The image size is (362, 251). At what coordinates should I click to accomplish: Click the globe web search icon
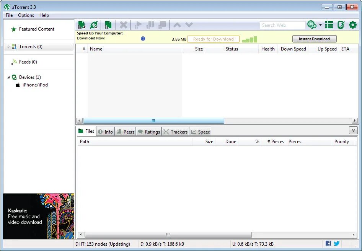point(312,25)
